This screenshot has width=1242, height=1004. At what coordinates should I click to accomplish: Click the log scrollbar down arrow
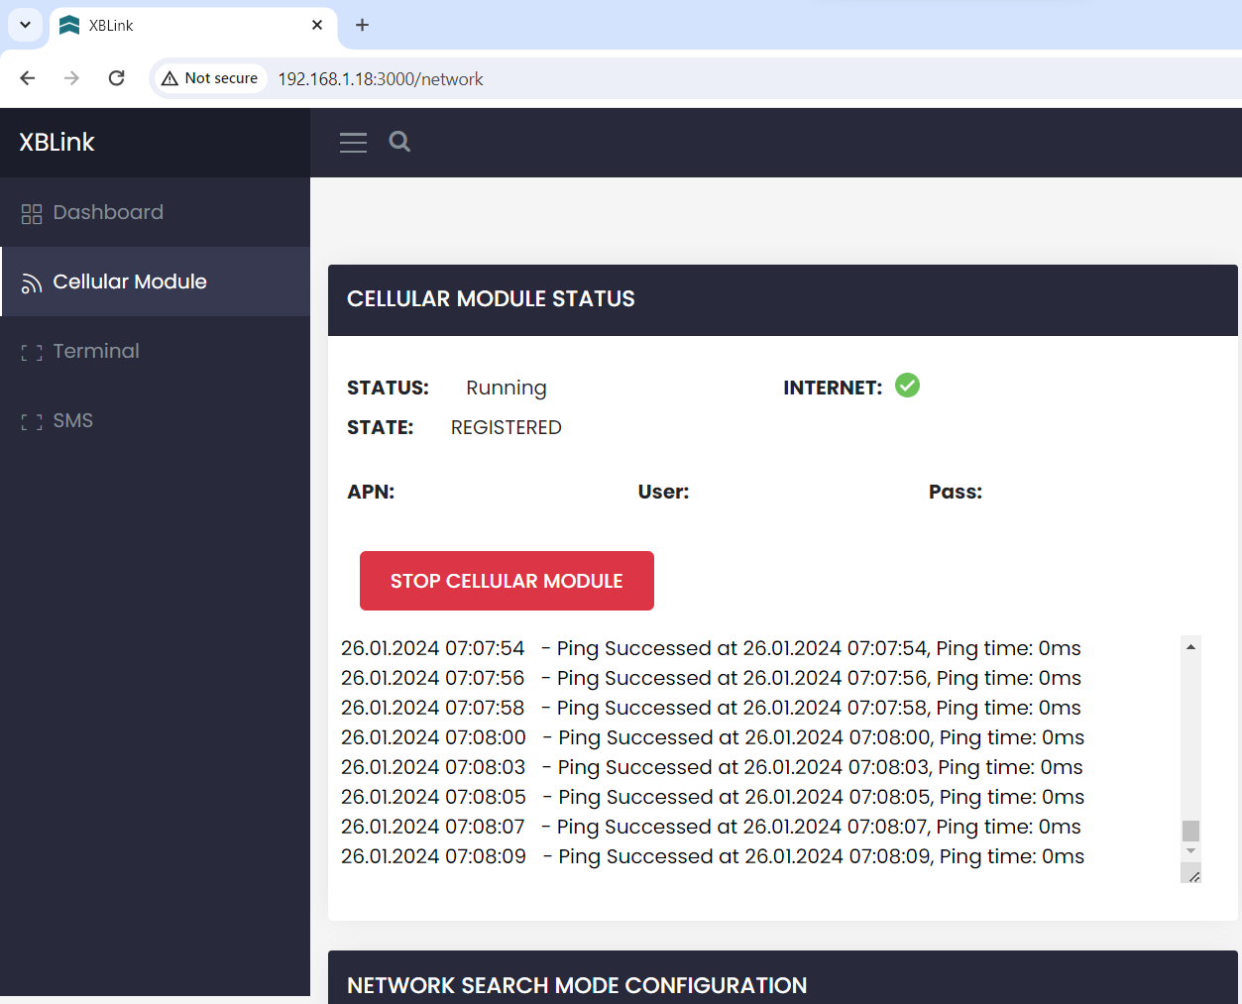1190,851
